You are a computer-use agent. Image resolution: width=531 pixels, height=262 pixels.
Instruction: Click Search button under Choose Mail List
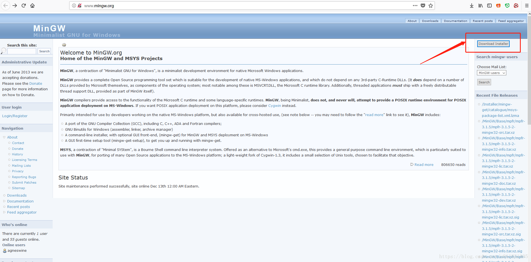pos(484,82)
